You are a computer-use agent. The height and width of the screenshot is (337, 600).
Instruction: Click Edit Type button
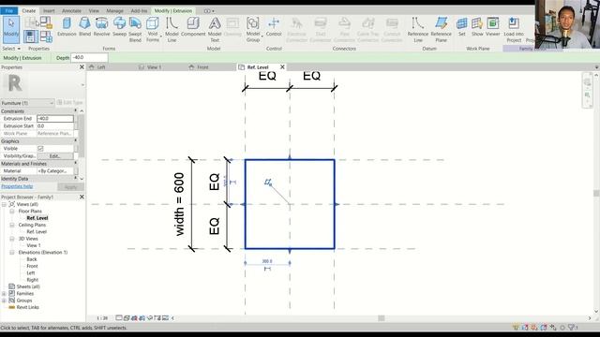point(70,102)
